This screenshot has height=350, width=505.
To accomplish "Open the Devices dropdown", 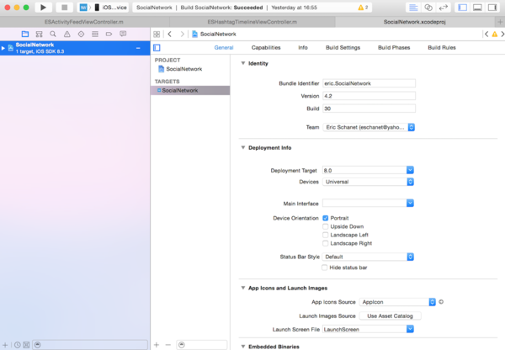I will pos(368,182).
